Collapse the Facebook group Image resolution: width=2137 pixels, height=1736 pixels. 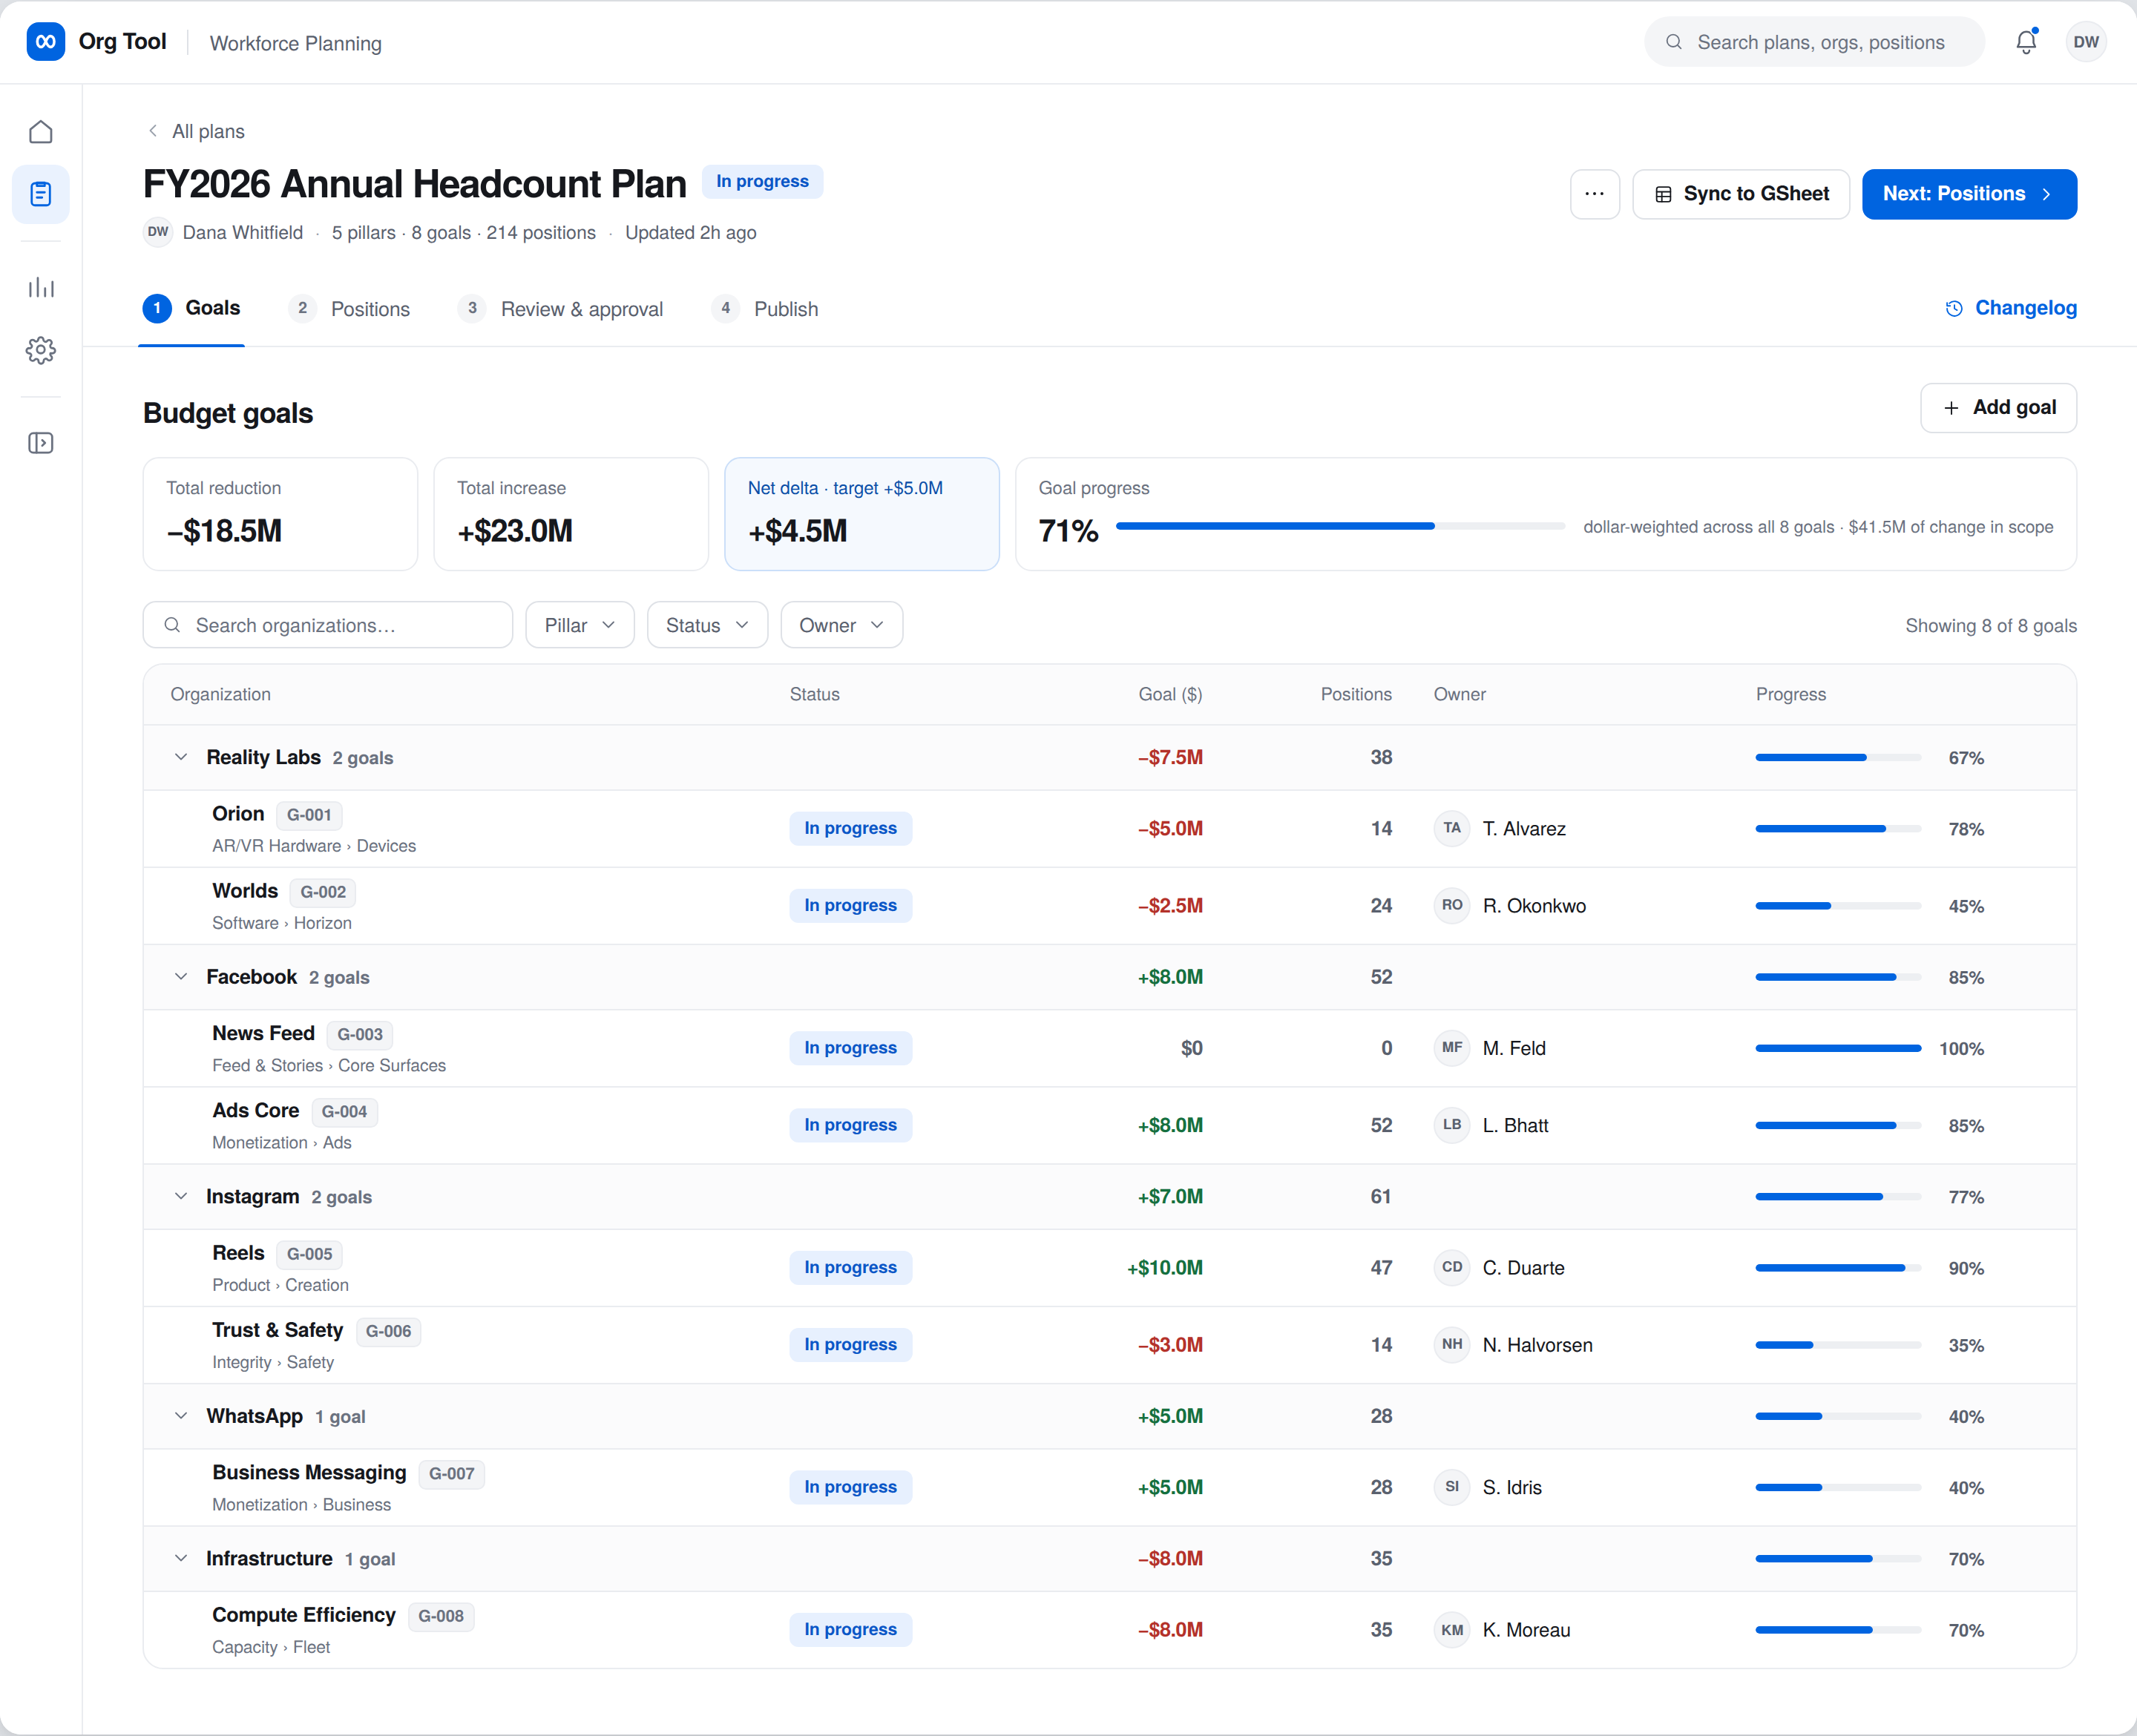click(x=181, y=977)
